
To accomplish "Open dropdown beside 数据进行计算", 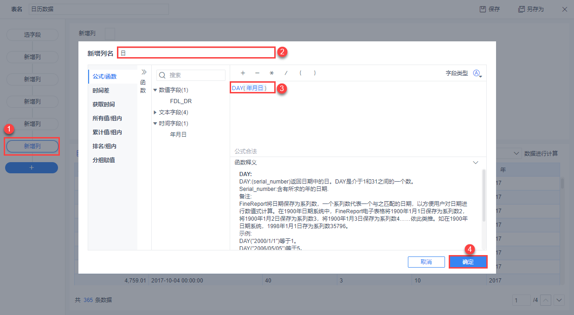I will 516,153.
